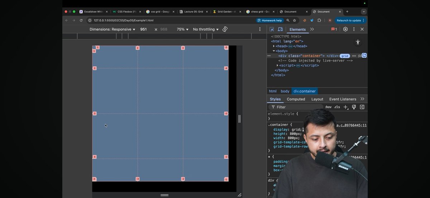Toggle the :hov element state button
The width and height of the screenshot is (430, 198).
[328, 107]
